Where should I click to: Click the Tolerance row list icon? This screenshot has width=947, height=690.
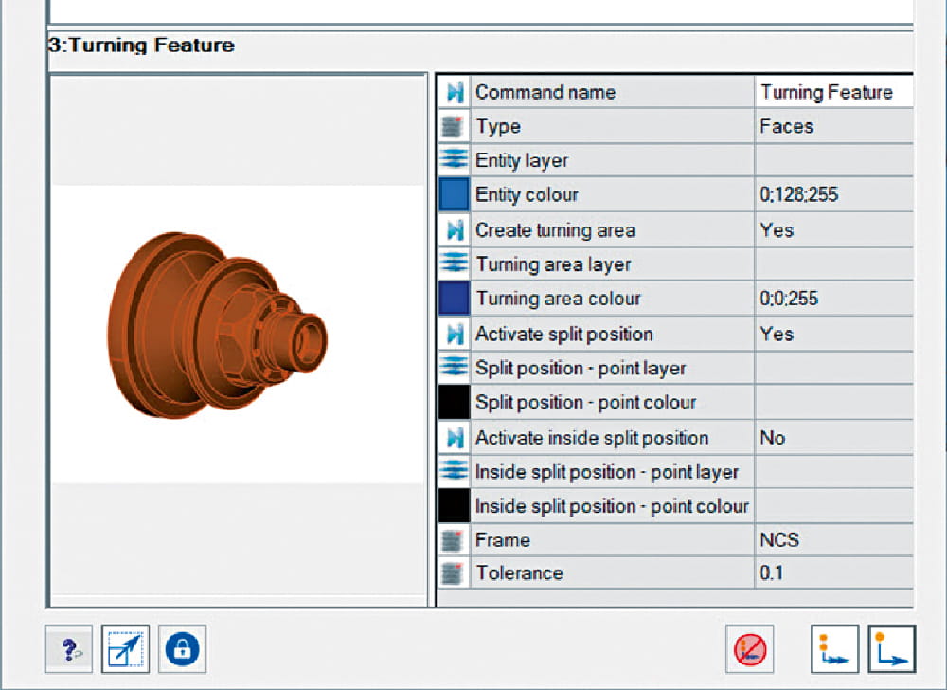point(455,572)
